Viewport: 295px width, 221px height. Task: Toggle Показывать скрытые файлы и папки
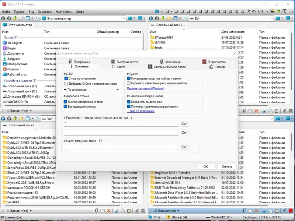tap(129, 78)
